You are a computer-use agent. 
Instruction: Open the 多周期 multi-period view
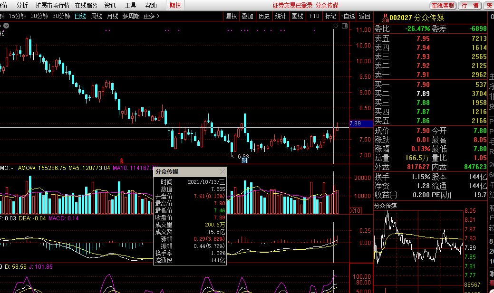pyautogui.click(x=131, y=16)
